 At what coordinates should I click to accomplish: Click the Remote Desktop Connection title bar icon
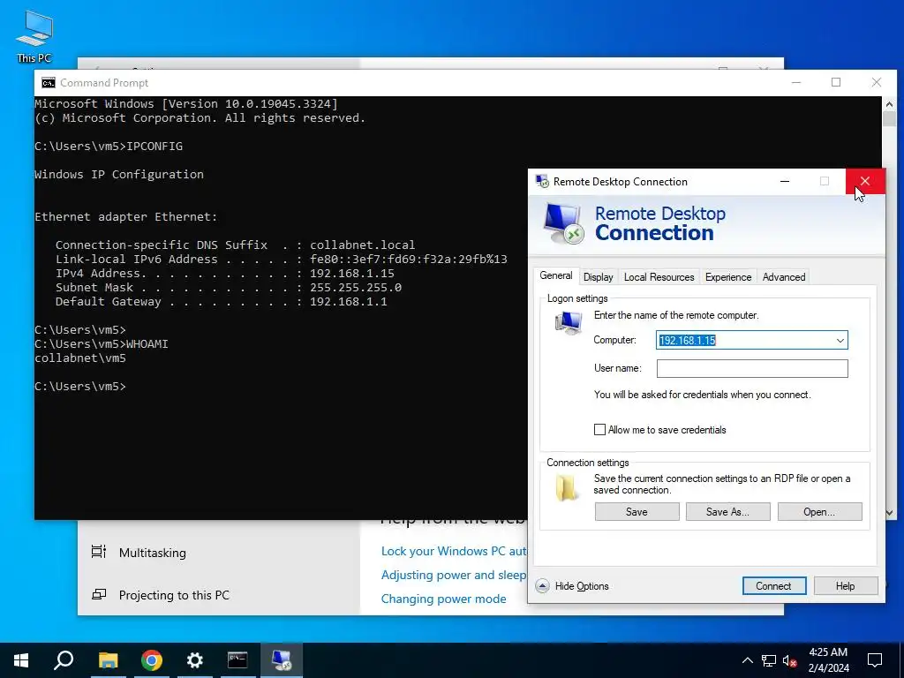coord(542,182)
